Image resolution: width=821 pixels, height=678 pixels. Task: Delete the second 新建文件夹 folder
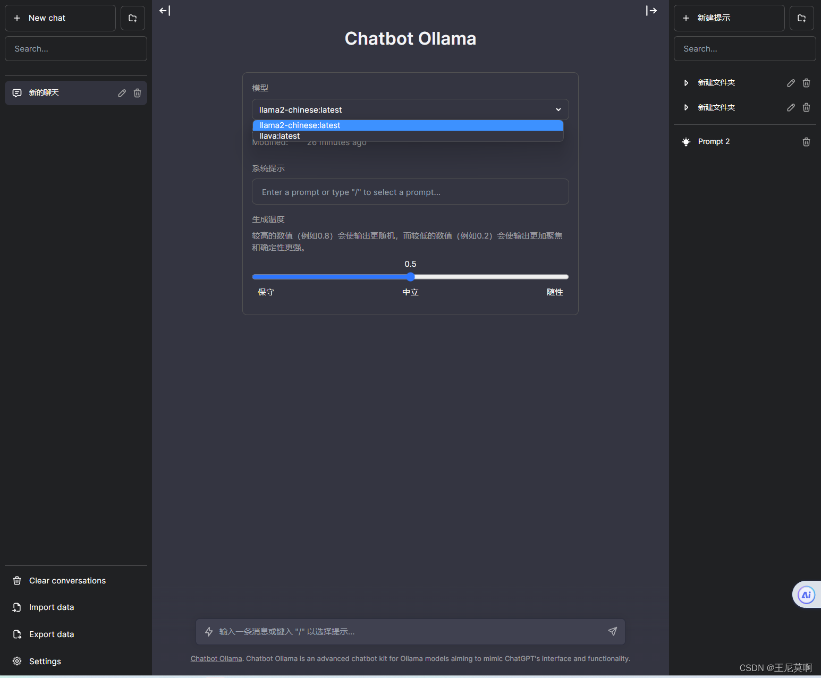[x=806, y=107]
